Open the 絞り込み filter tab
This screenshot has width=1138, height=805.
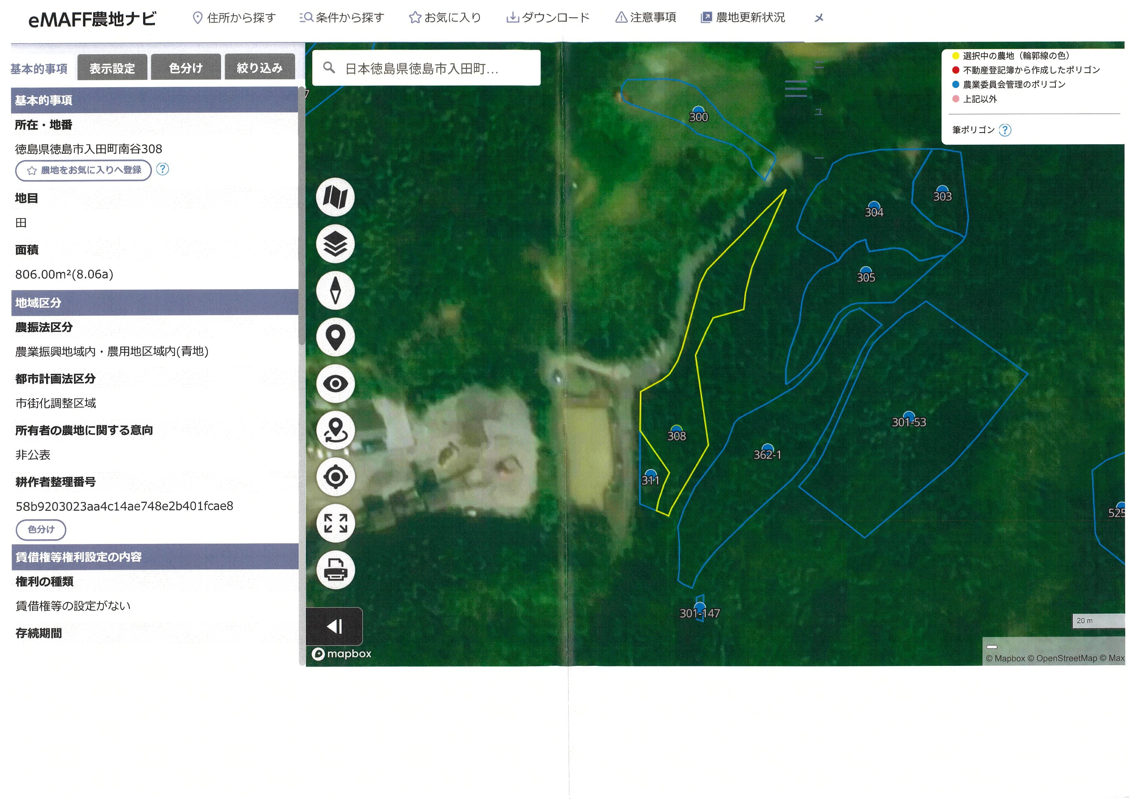[x=259, y=68]
